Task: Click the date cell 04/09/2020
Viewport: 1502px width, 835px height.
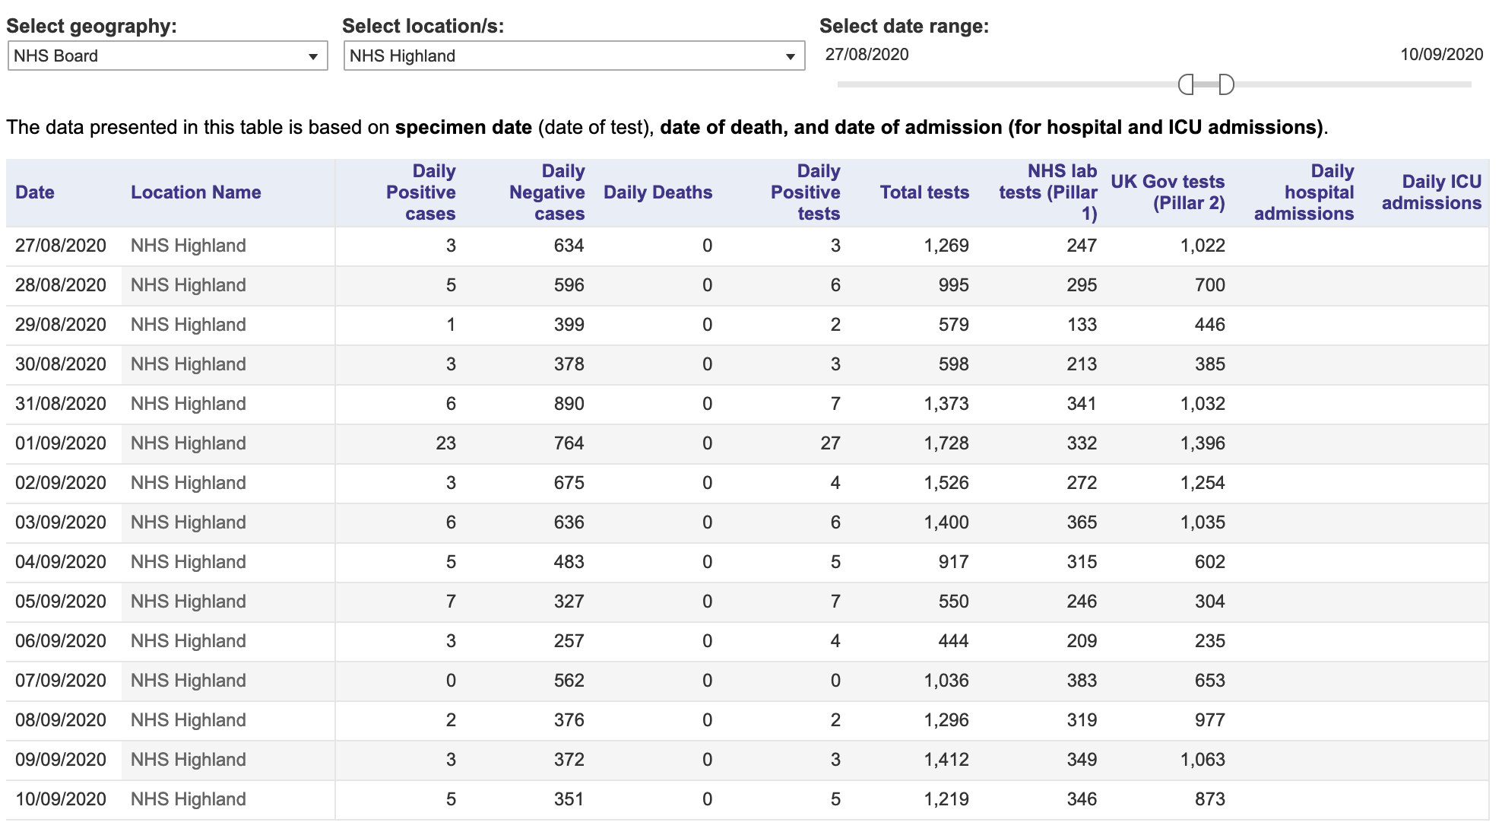Action: point(61,562)
